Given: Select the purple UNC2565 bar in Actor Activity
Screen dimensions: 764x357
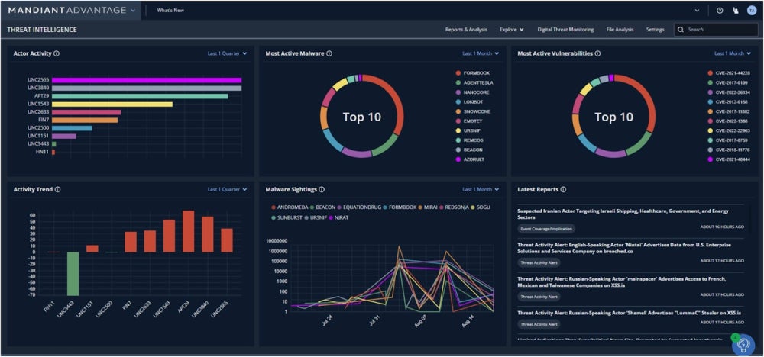Looking at the screenshot, I should click(145, 80).
